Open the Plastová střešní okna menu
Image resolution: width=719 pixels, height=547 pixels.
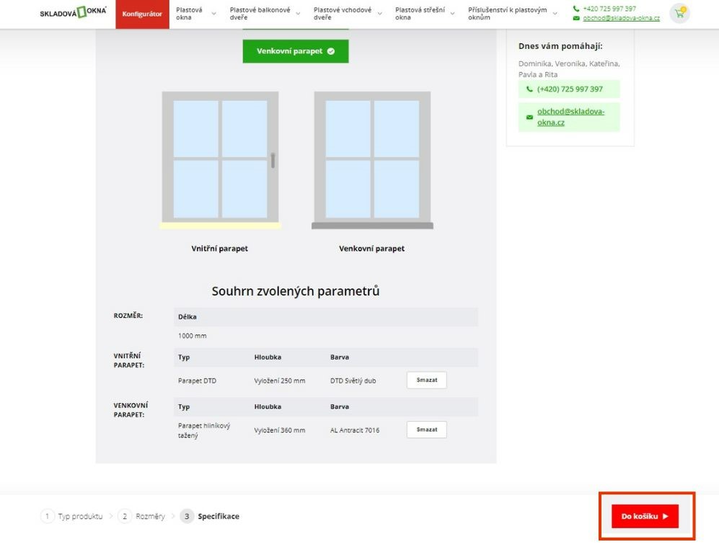pos(424,14)
